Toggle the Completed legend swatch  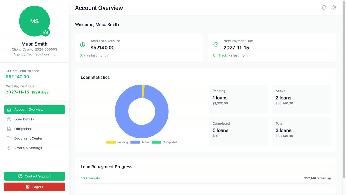pyautogui.click(x=157, y=142)
